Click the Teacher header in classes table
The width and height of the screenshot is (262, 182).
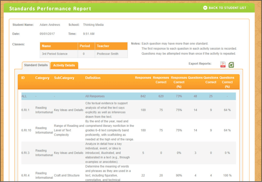click(102, 46)
